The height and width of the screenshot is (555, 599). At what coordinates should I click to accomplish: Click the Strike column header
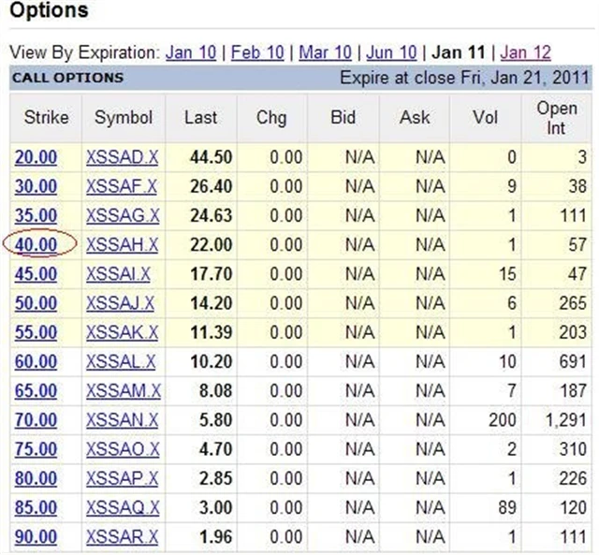tap(40, 118)
